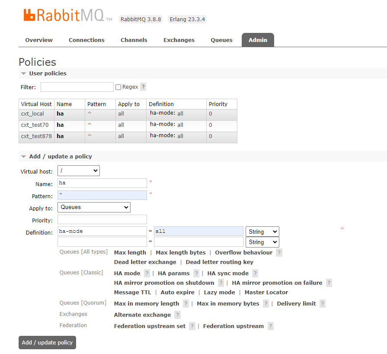Insert the Dead letter routing key
387x354 pixels.
pyautogui.click(x=220, y=262)
